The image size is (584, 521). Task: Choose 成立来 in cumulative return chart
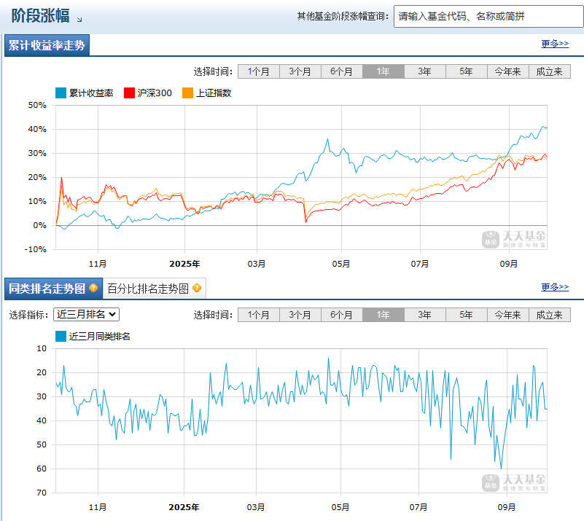(550, 71)
